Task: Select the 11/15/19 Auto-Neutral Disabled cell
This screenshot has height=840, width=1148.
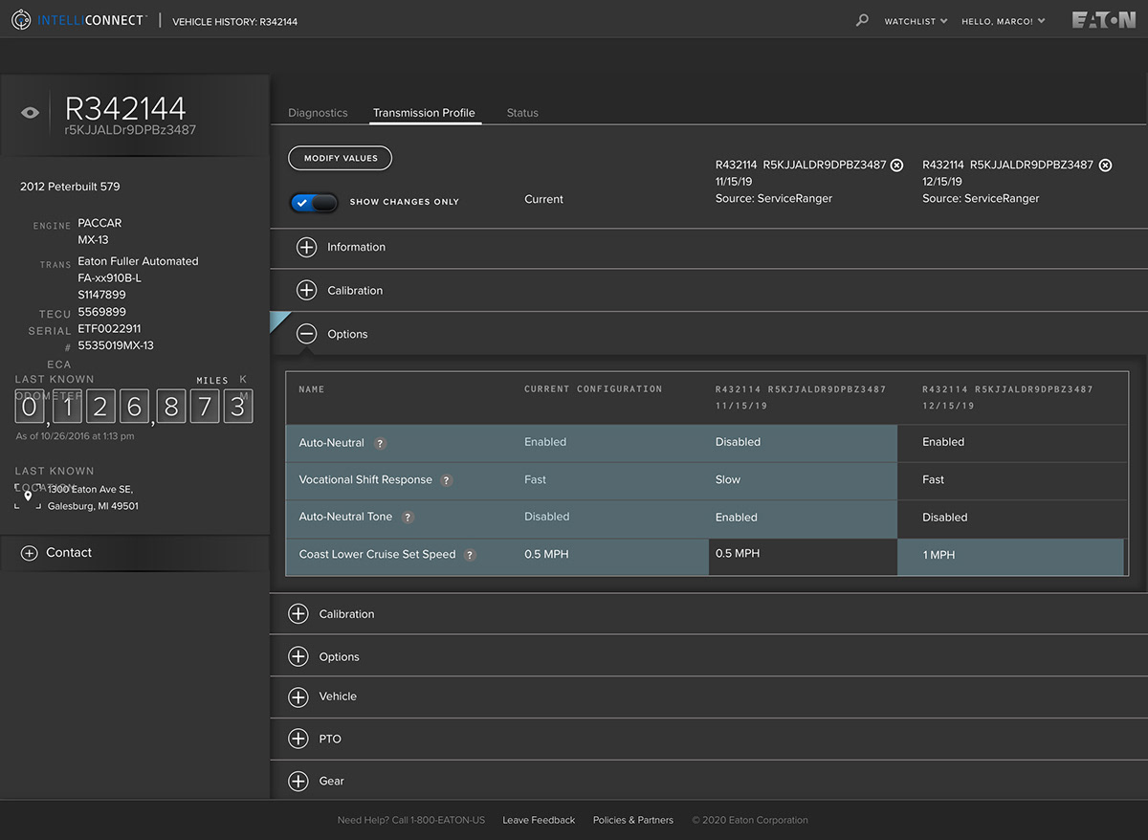Action: (x=803, y=443)
